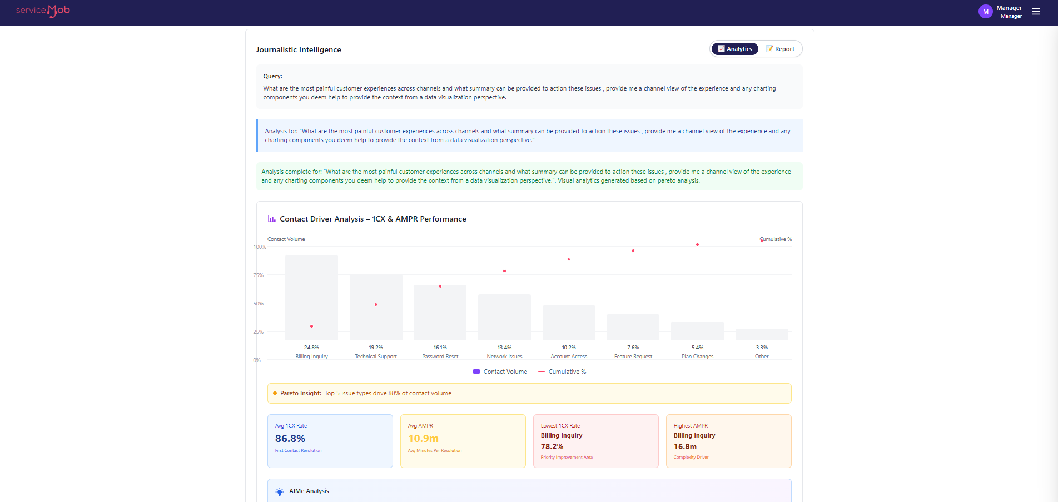Click the lightbulb icon beside AIMe Analysis
1058x502 pixels.
279,491
